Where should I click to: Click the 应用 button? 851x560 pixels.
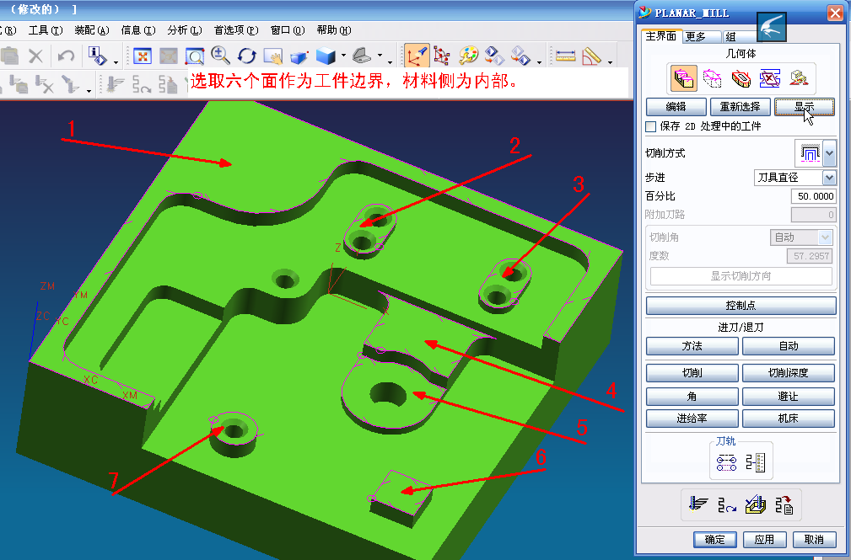pyautogui.click(x=765, y=540)
